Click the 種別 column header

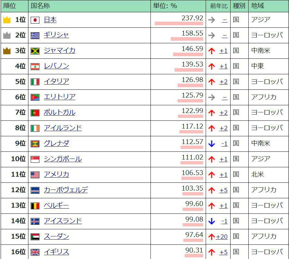239,6
